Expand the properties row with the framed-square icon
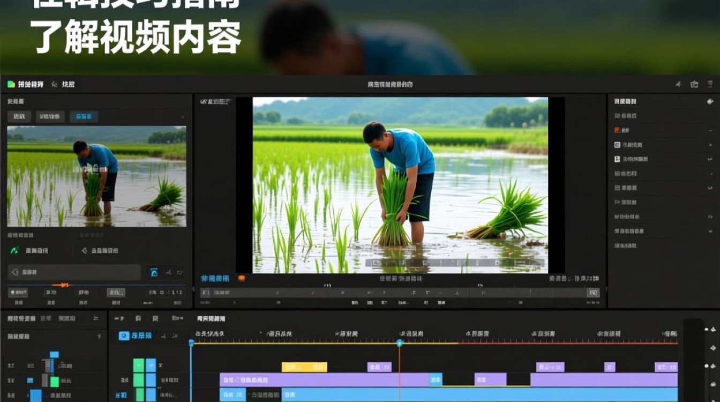Viewport: 720px width, 402px height. coord(711,145)
